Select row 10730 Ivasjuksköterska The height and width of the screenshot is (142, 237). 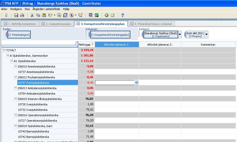coord(48,104)
